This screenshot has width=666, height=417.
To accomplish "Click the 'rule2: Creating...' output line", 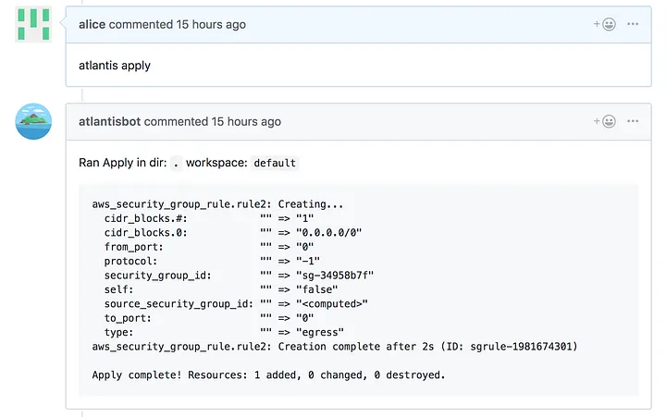I will click(217, 204).
